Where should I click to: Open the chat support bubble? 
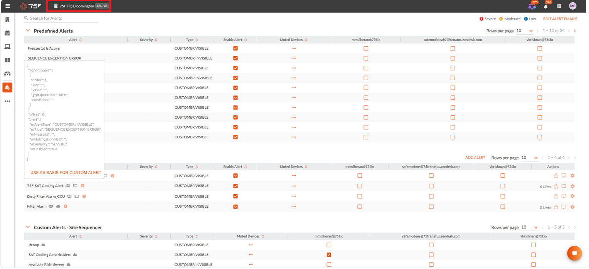point(574,253)
